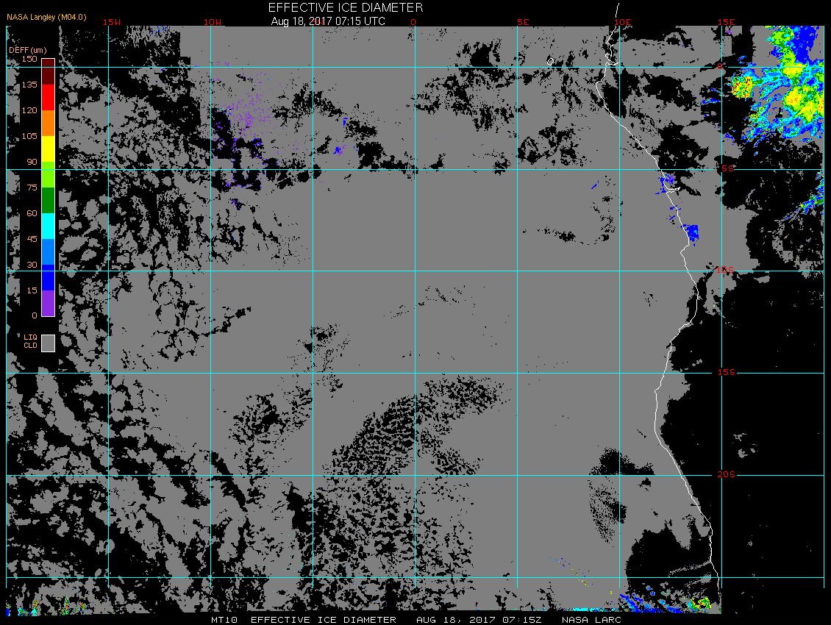This screenshot has height=625, width=831.
Task: Click the 'AUG 18, 2017 07:15Z' footer text
Action: pos(479,620)
